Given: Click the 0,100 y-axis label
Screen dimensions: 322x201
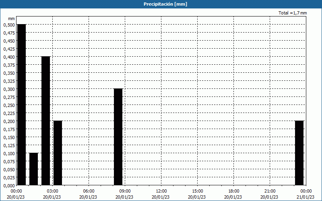Looking at the screenshot, I should [x=9, y=154].
